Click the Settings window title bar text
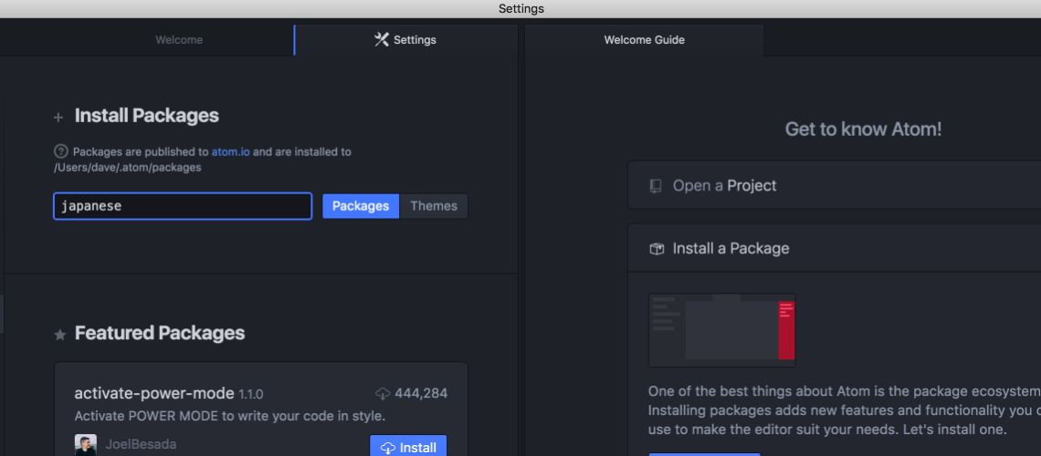The image size is (1041, 456). [521, 8]
